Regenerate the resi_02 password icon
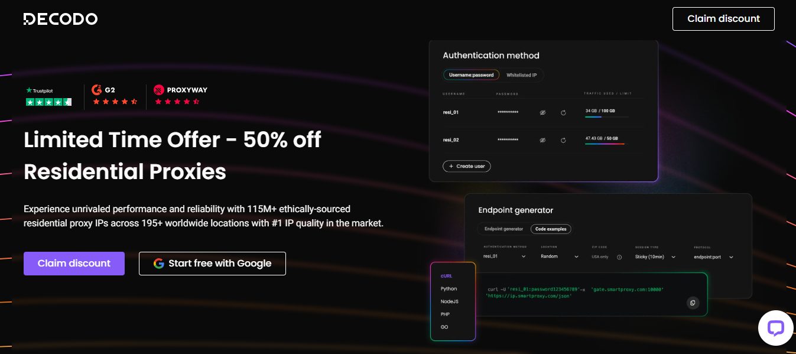This screenshot has height=354, width=796. pos(563,140)
